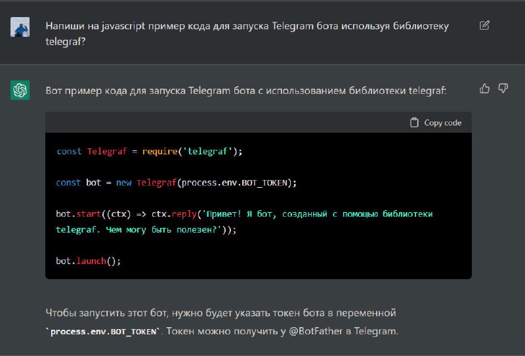Image resolution: width=525 pixels, height=356 pixels.
Task: Click the inline code process.env.BOT_TOKEN
Action: pyautogui.click(x=103, y=332)
